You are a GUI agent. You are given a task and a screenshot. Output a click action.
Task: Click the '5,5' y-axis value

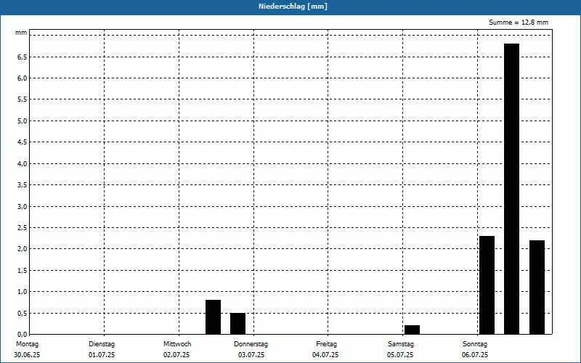[22, 99]
